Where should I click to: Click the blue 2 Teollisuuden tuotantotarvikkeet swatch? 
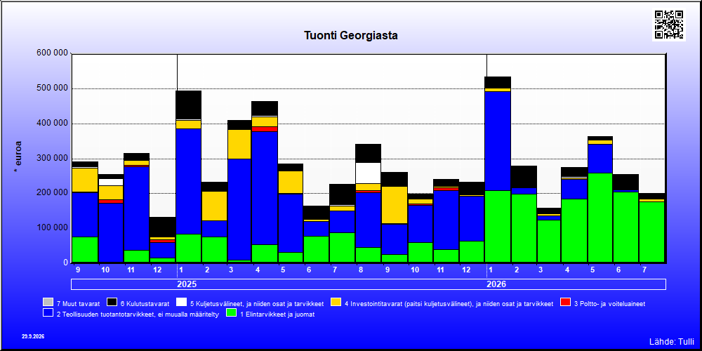point(48,313)
